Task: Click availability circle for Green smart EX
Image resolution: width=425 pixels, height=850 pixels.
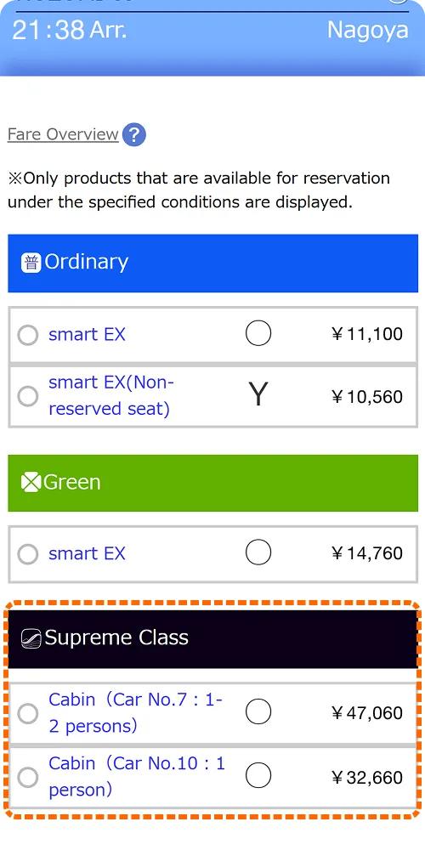Action: point(258,552)
